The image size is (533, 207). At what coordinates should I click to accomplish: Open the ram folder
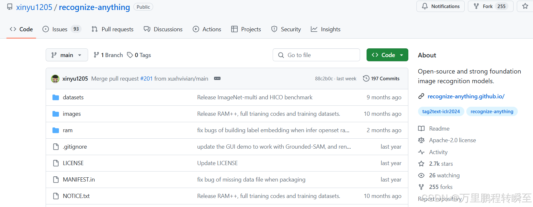68,130
